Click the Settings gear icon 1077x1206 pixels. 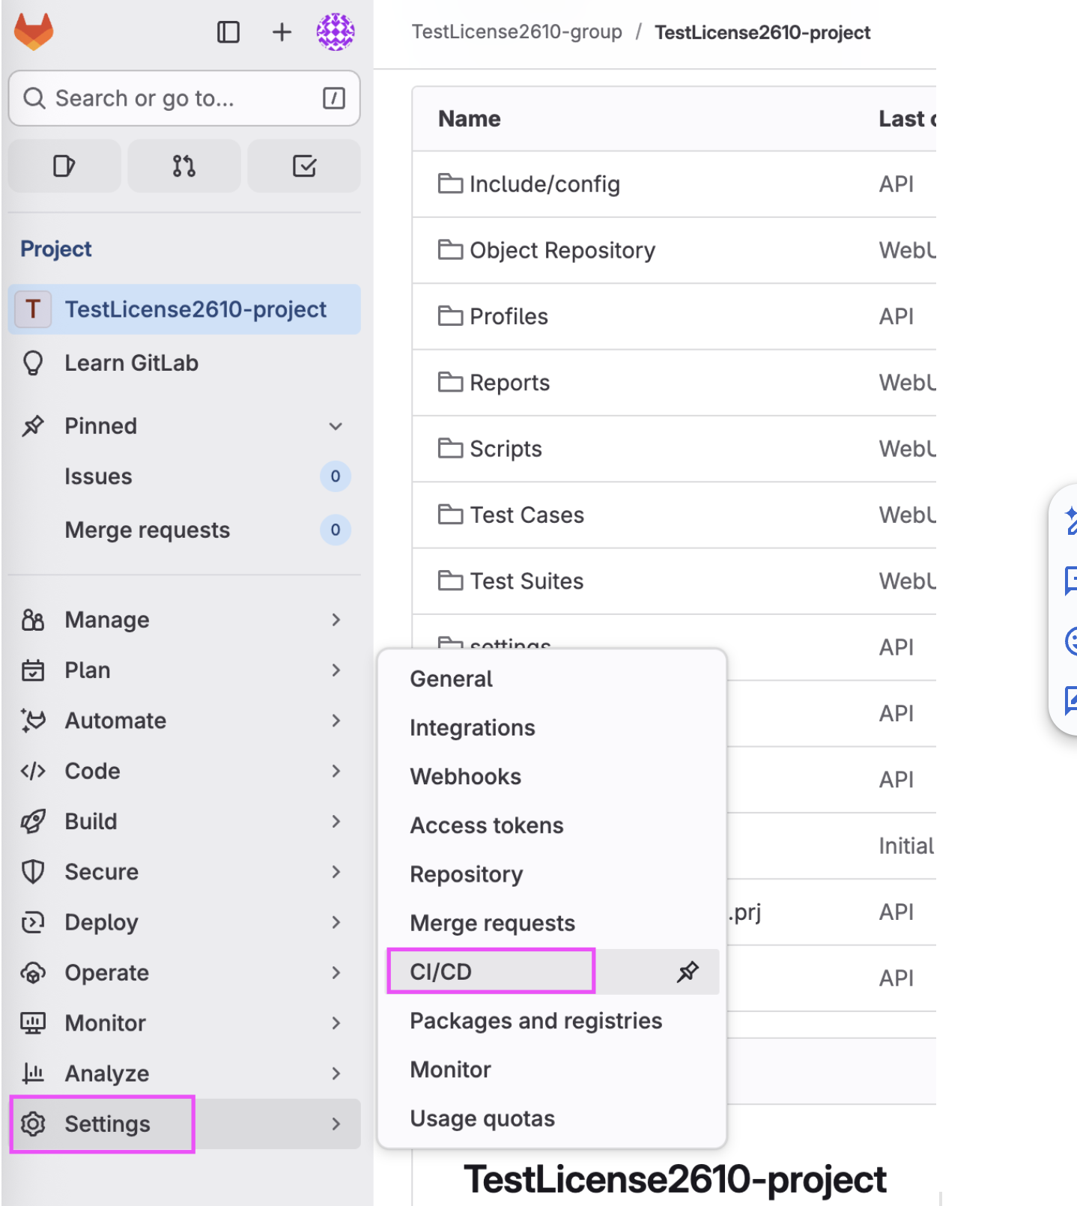[33, 1124]
